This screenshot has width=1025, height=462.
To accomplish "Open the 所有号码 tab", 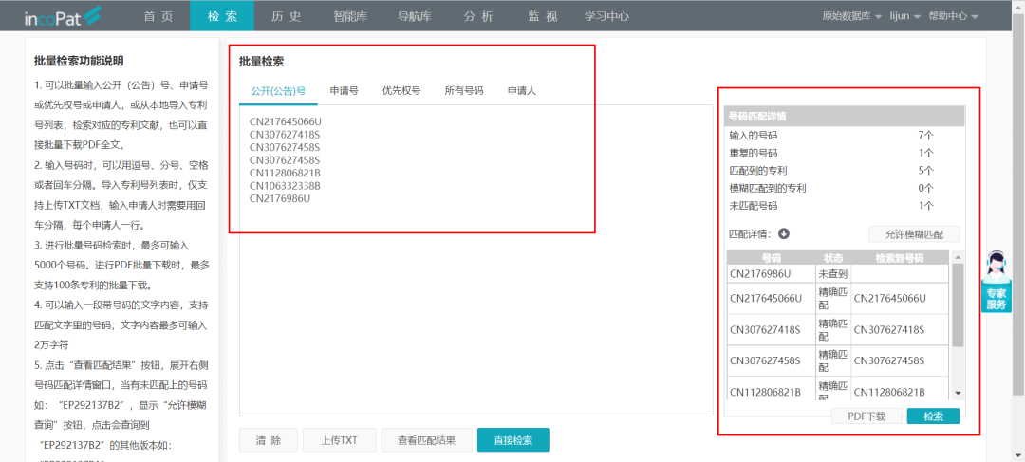I will point(463,91).
